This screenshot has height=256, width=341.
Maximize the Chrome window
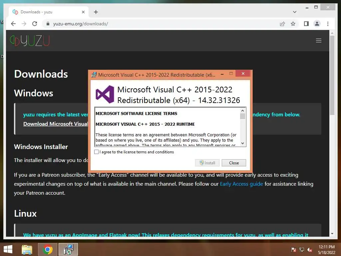316,7
